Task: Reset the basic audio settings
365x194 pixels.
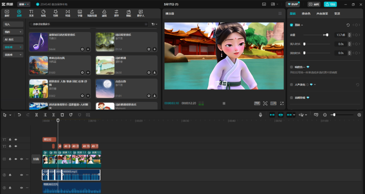Action: click(348, 25)
